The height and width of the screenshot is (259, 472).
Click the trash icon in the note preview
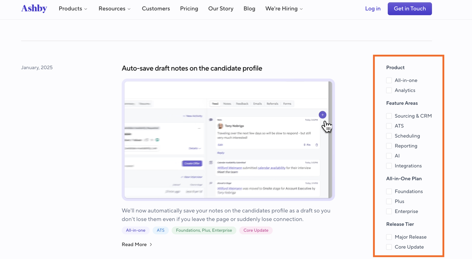(x=316, y=145)
